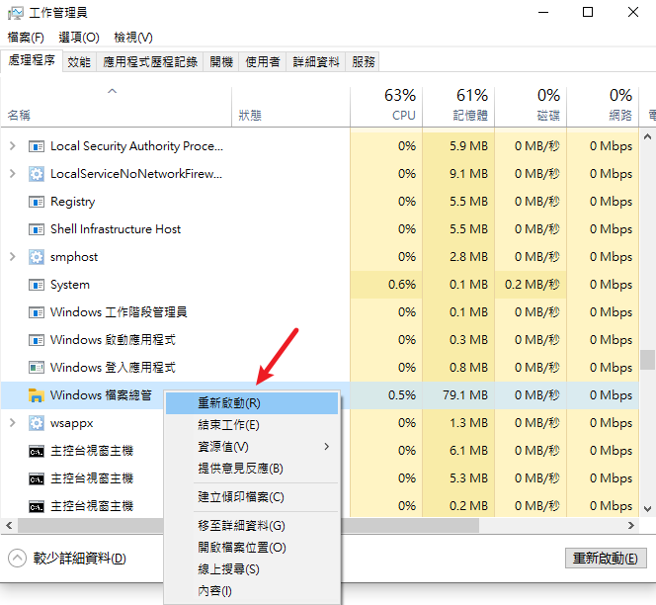
Task: Switch to the 詳細資料 tab
Action: (316, 62)
